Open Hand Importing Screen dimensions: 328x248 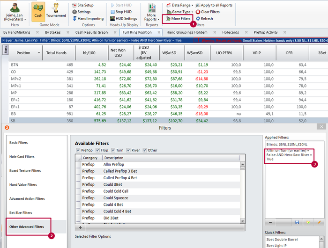[88, 19]
